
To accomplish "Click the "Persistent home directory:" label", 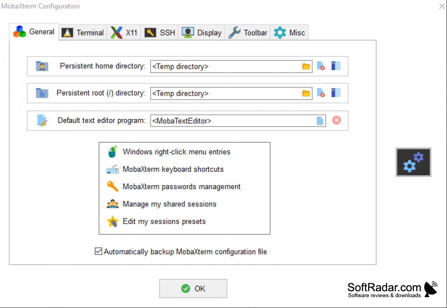I will click(102, 66).
